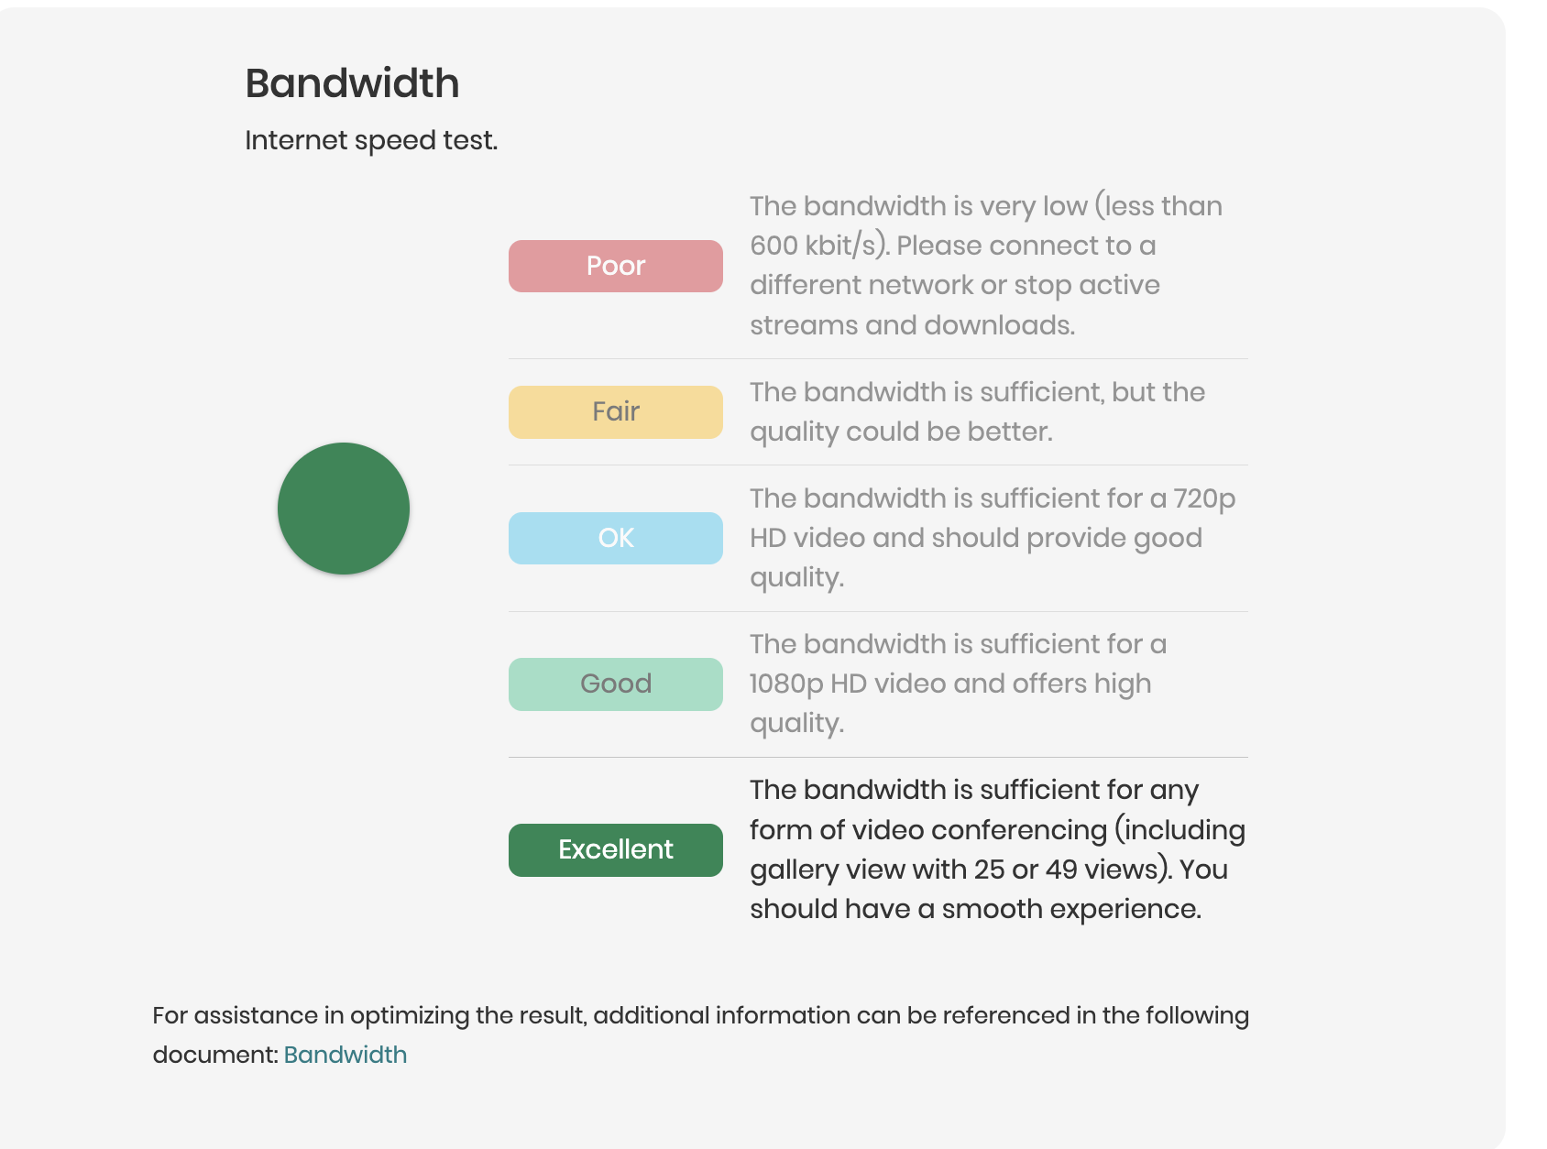Click the 1080p HD video description
Screen dimensions: 1547x1149
click(x=958, y=684)
